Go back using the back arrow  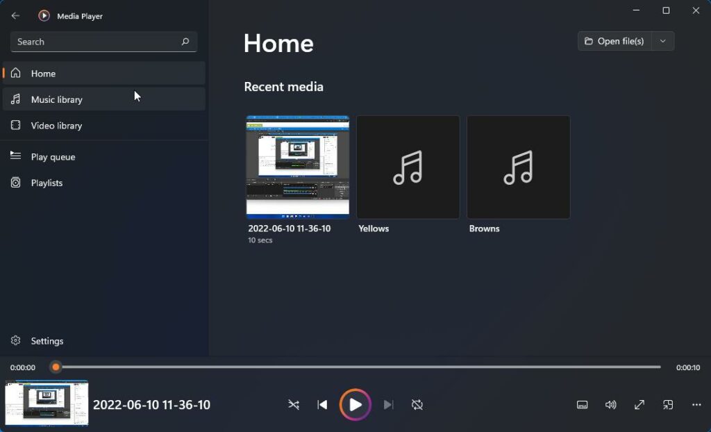15,15
